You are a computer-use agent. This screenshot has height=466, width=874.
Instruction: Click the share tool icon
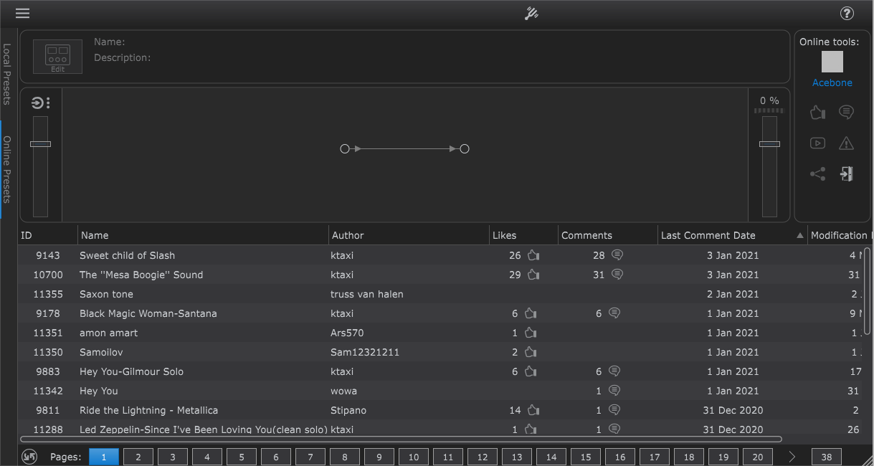(817, 173)
